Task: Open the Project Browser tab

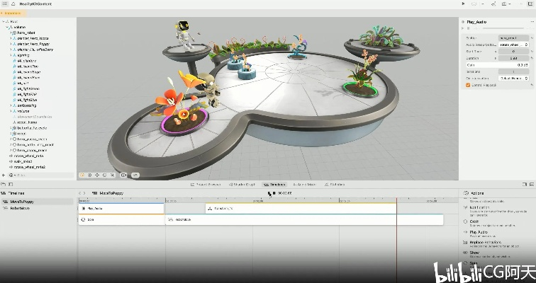Action: click(x=206, y=185)
